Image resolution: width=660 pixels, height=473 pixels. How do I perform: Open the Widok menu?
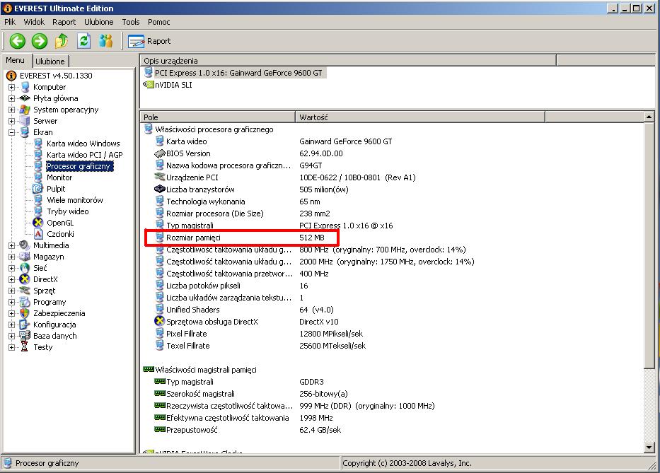(x=34, y=22)
